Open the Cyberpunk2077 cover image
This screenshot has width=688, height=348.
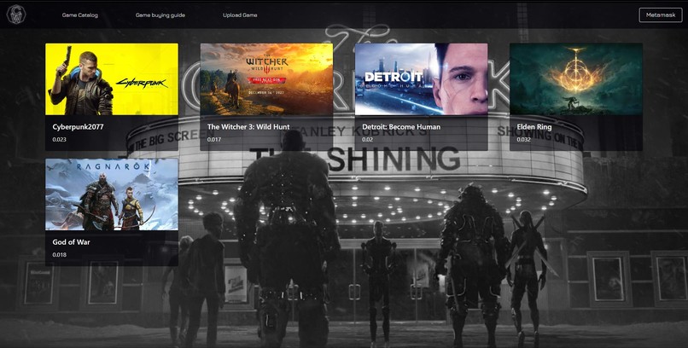(112, 79)
